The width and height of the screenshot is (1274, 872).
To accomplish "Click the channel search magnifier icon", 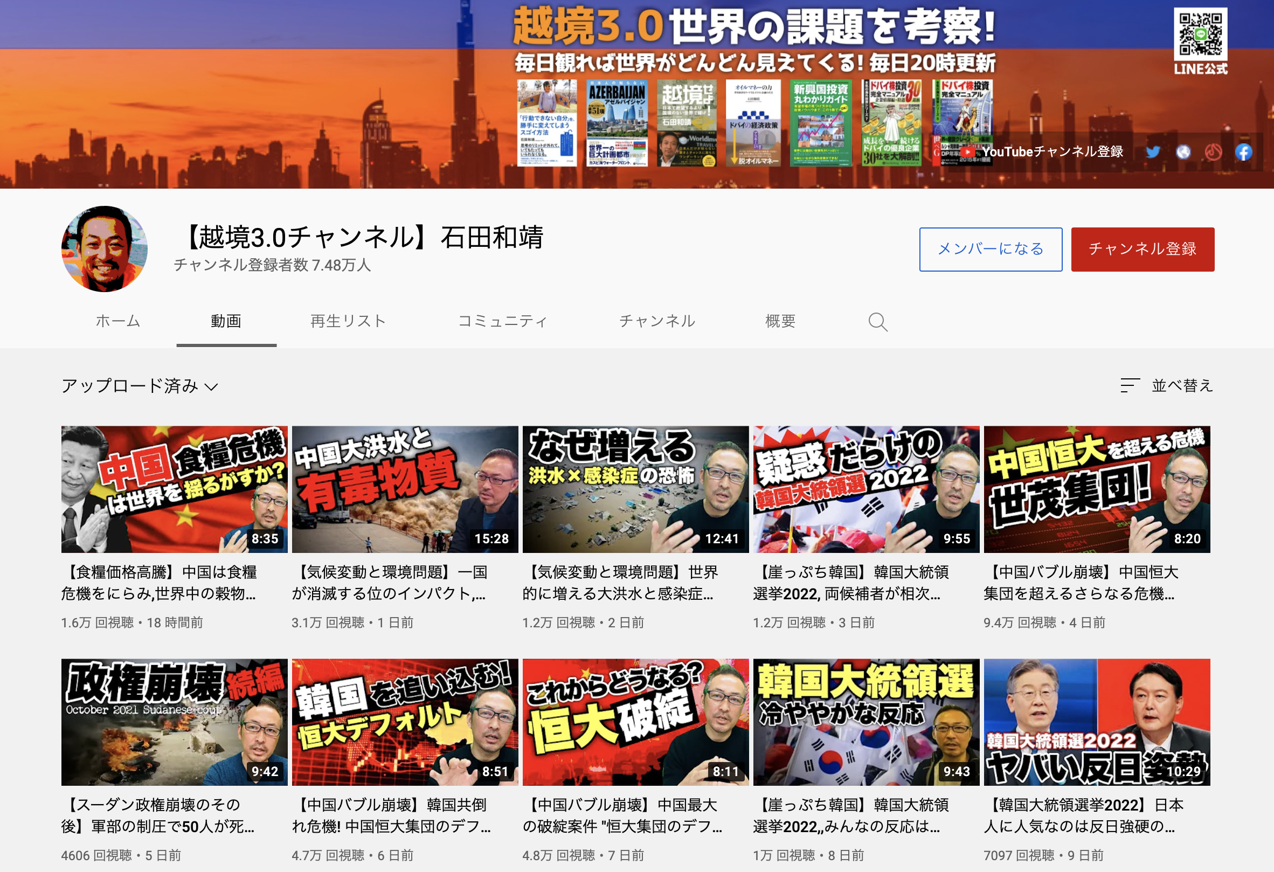I will (877, 322).
